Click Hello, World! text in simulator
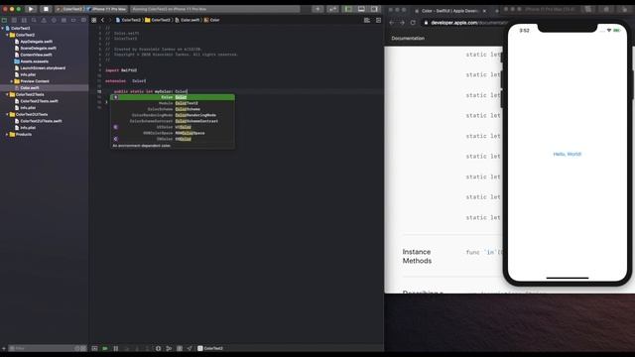Screen dimensions: 635x357 [x=567, y=155]
